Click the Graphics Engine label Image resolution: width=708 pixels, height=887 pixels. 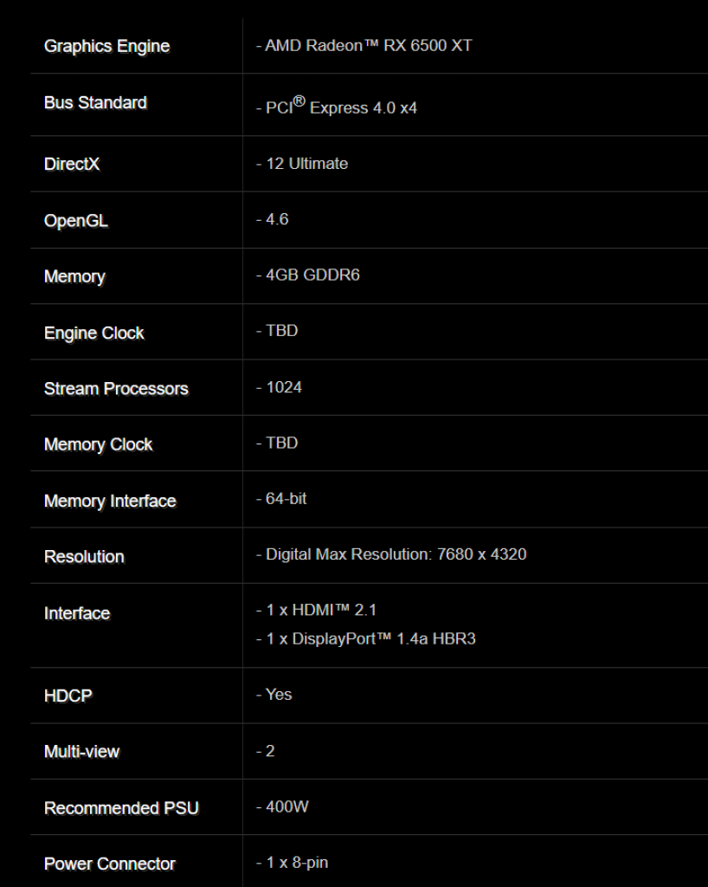[106, 47]
